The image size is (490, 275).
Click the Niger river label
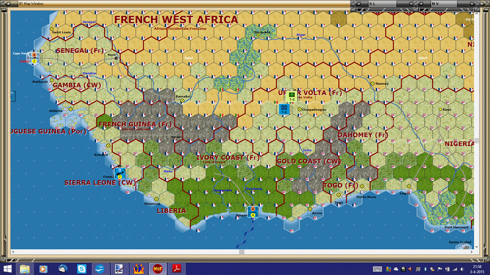coord(301,35)
